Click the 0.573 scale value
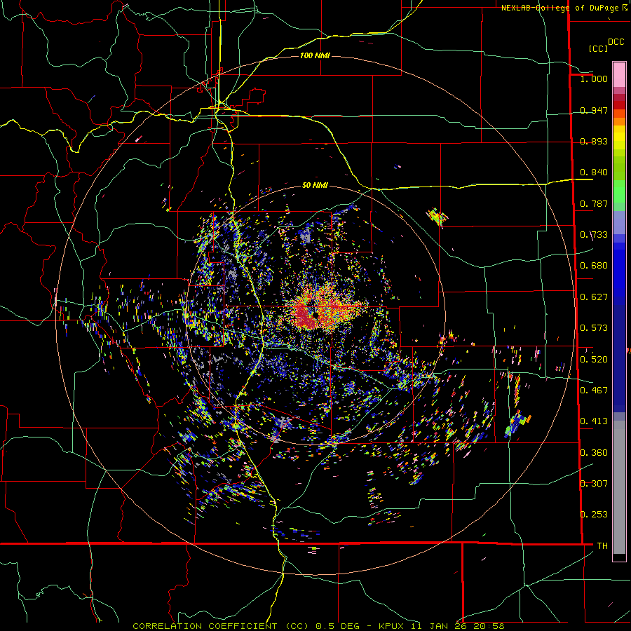The image size is (631, 631). pyautogui.click(x=594, y=328)
